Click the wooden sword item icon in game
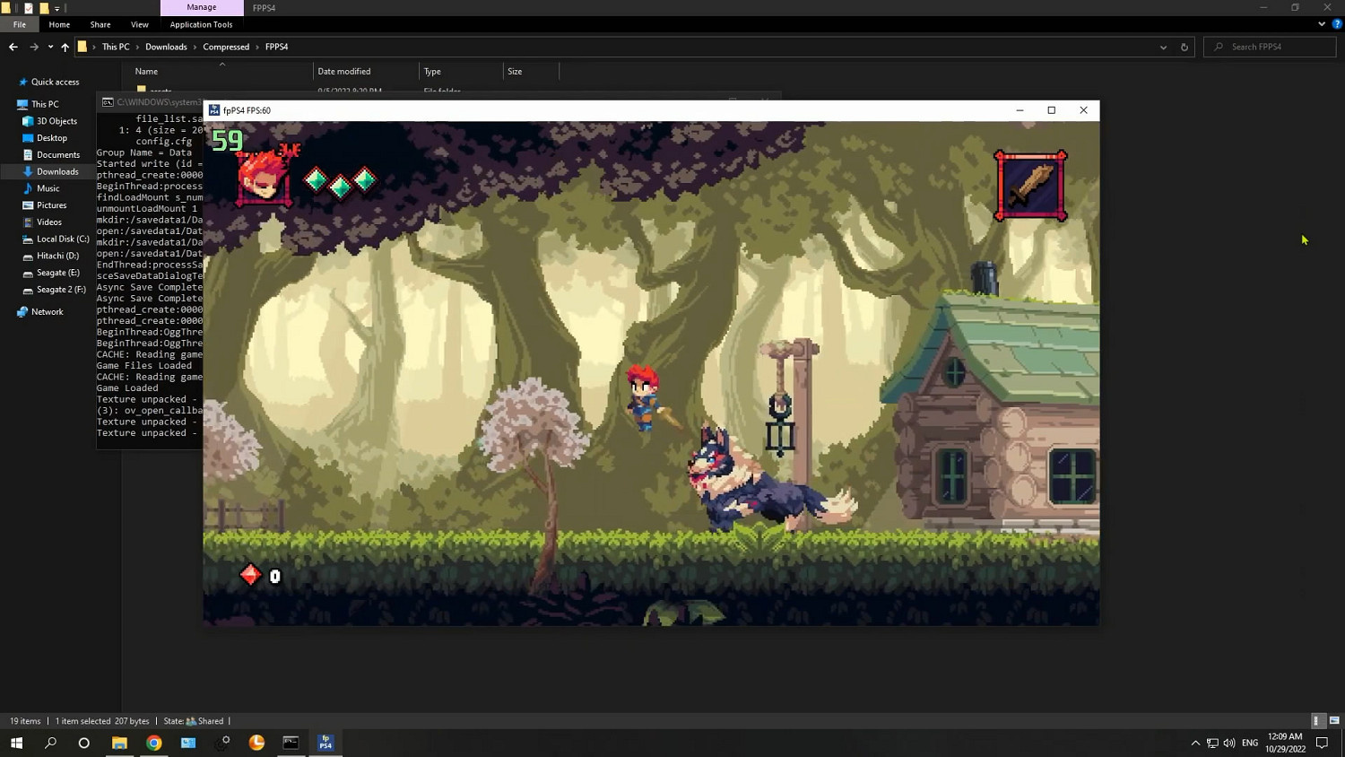This screenshot has height=757, width=1345. tap(1030, 186)
